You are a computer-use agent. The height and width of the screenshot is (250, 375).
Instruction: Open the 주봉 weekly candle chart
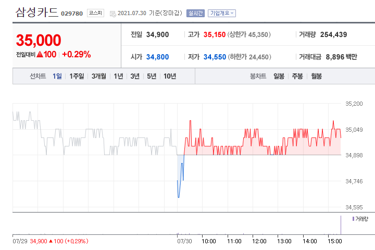pyautogui.click(x=297, y=76)
